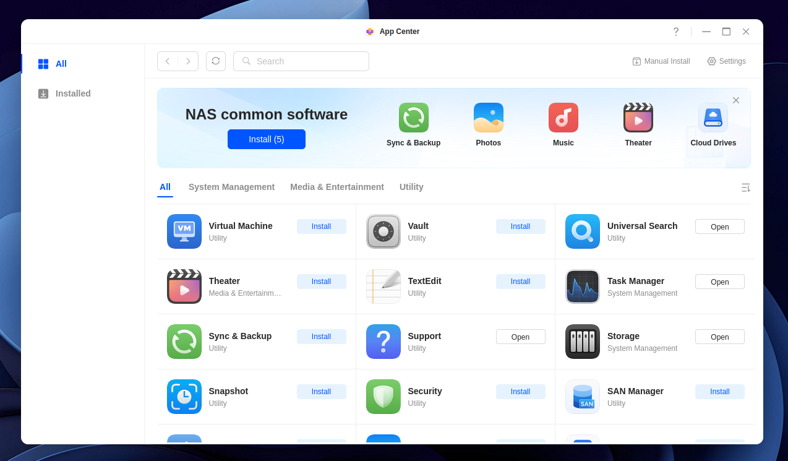Show Installed apps in sidebar
The image size is (788, 461).
(x=72, y=93)
